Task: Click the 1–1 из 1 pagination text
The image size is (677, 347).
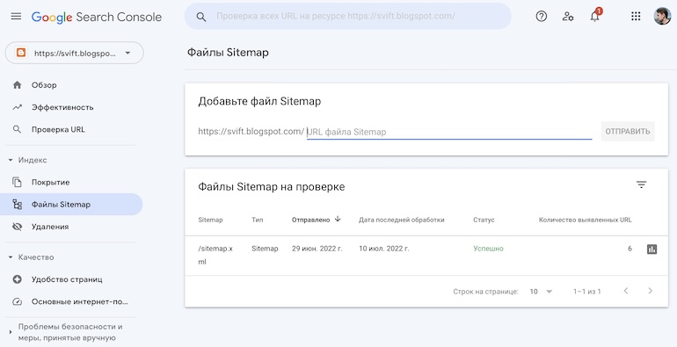Action: pyautogui.click(x=586, y=292)
